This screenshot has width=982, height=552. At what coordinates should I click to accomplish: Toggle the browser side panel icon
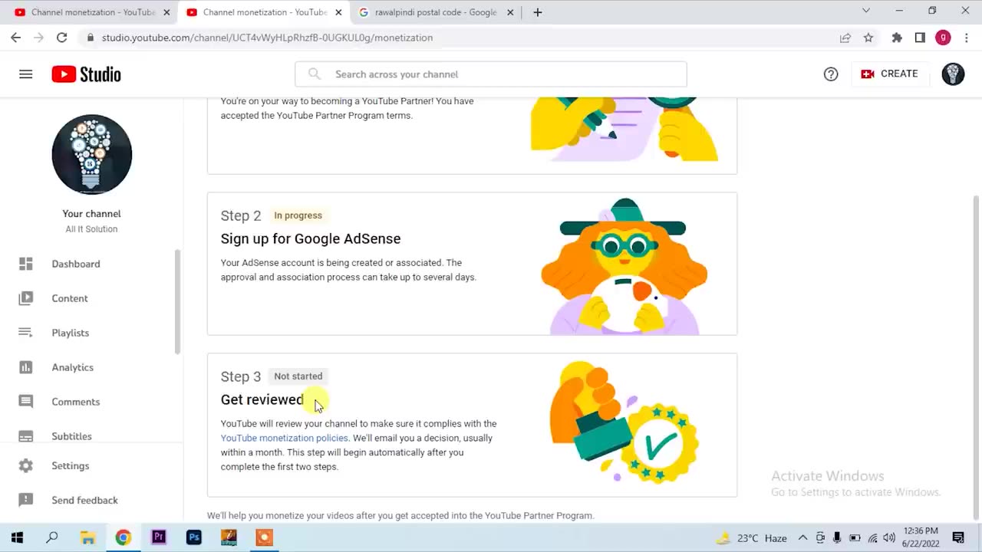click(x=920, y=38)
